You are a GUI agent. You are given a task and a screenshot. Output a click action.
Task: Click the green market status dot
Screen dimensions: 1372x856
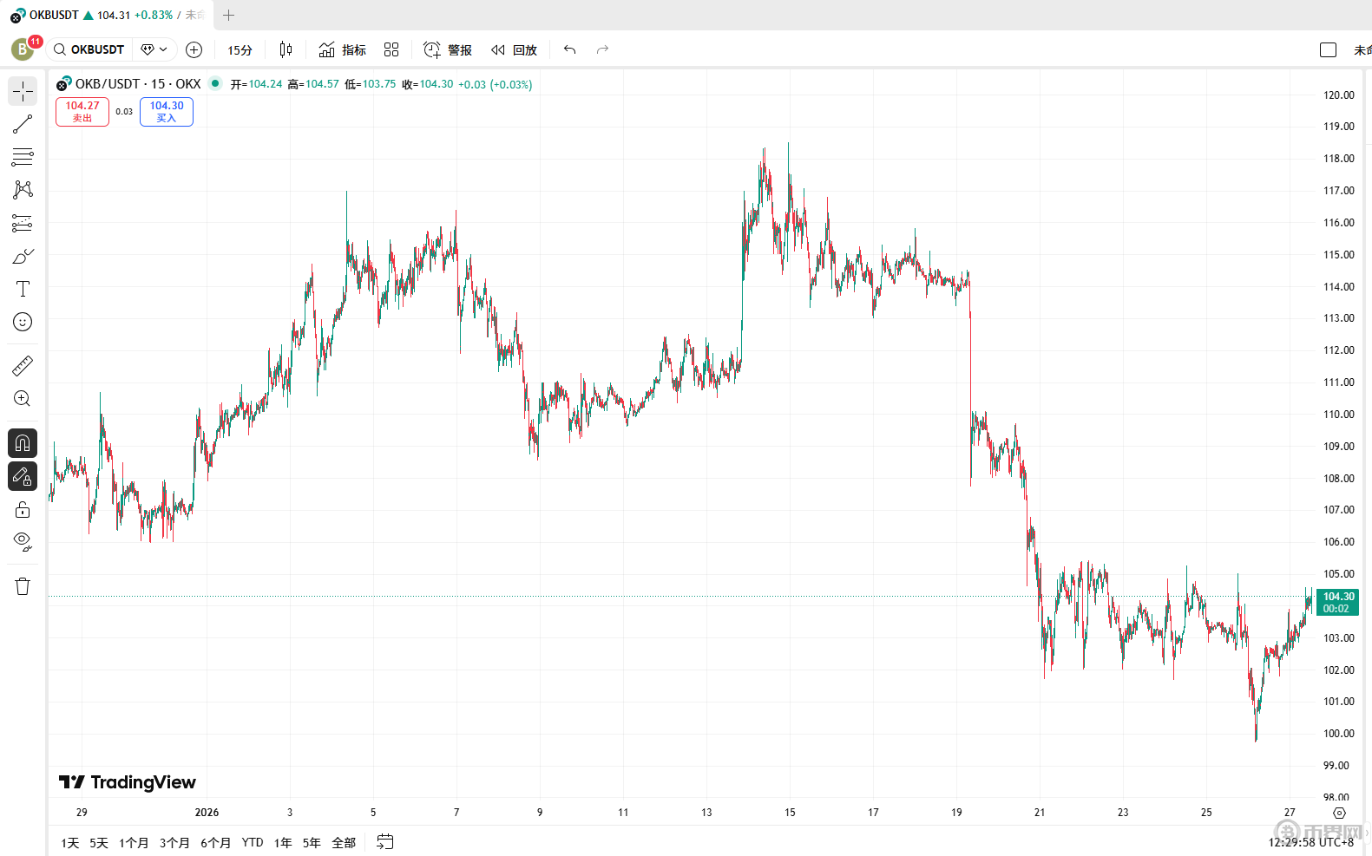tap(215, 83)
